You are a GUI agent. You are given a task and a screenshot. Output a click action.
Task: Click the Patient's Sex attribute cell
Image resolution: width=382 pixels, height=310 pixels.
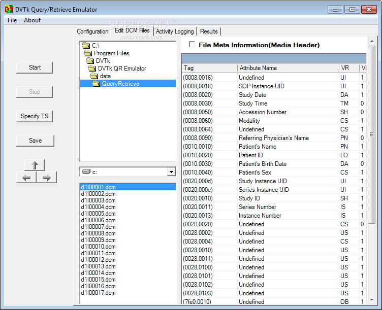pyautogui.click(x=288, y=173)
